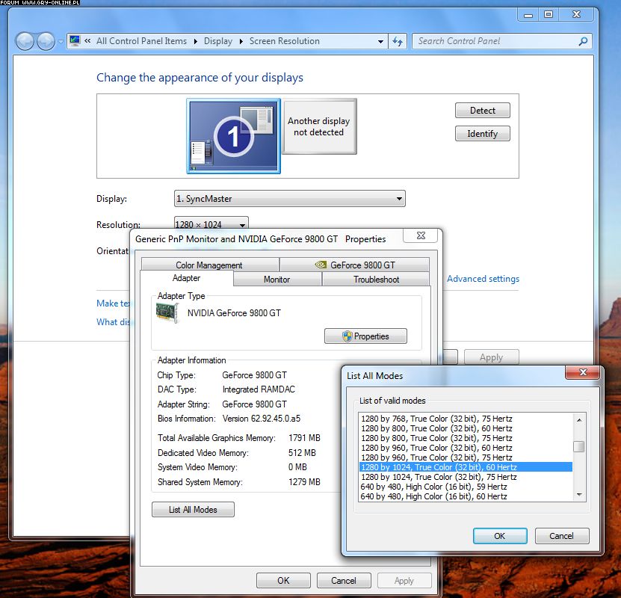Viewport: 621px width, 598px height.
Task: Open Advanced settings link
Action: tap(483, 279)
